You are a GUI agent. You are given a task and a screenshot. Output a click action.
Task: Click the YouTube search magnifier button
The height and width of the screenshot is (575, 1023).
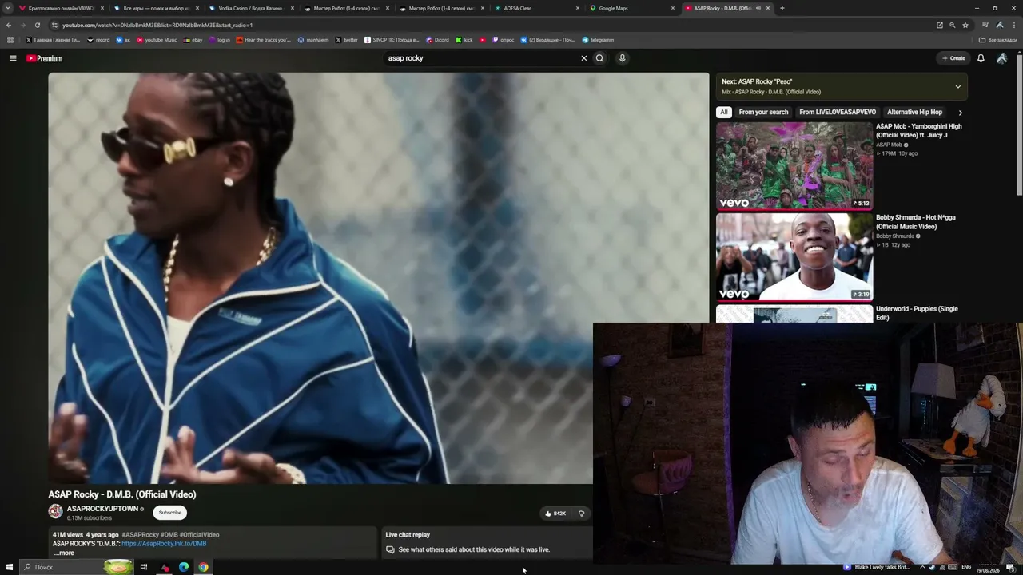tap(599, 58)
